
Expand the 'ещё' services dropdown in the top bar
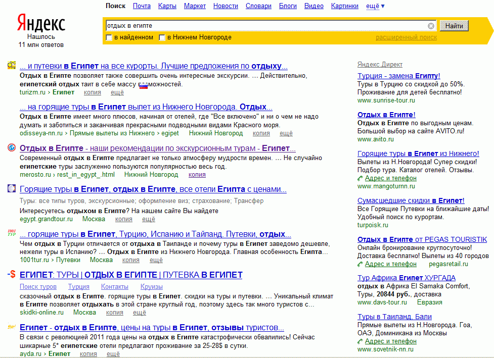[375, 6]
